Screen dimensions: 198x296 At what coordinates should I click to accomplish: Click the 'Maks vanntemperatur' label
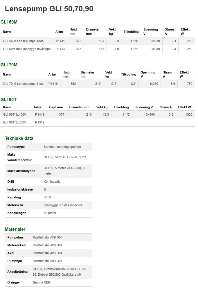pos(19,157)
